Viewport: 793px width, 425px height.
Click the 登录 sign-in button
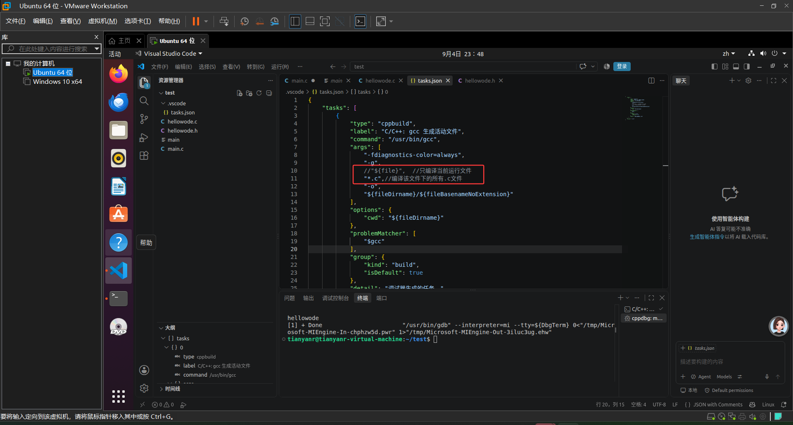(x=622, y=66)
